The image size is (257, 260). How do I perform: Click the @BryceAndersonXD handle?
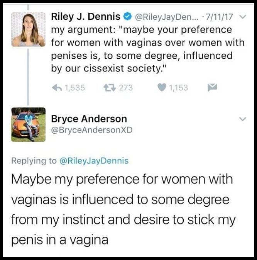pos(91,130)
